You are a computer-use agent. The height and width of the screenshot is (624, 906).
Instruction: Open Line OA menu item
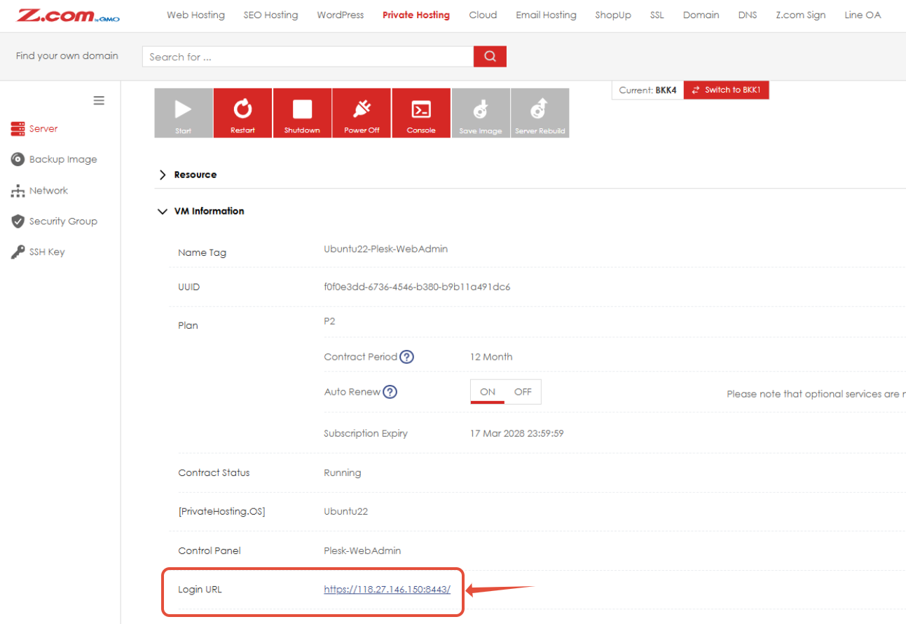[x=863, y=15]
